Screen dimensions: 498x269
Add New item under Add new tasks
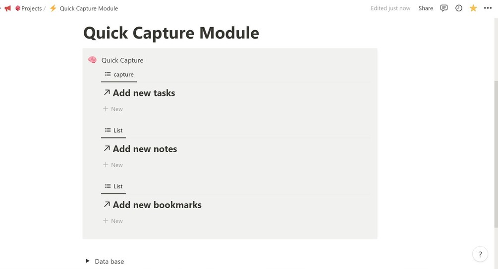click(113, 109)
